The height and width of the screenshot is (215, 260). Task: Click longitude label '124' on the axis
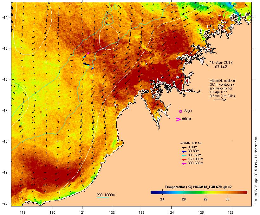click(x=171, y=212)
